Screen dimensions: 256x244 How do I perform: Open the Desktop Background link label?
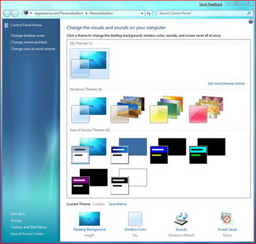click(x=90, y=229)
